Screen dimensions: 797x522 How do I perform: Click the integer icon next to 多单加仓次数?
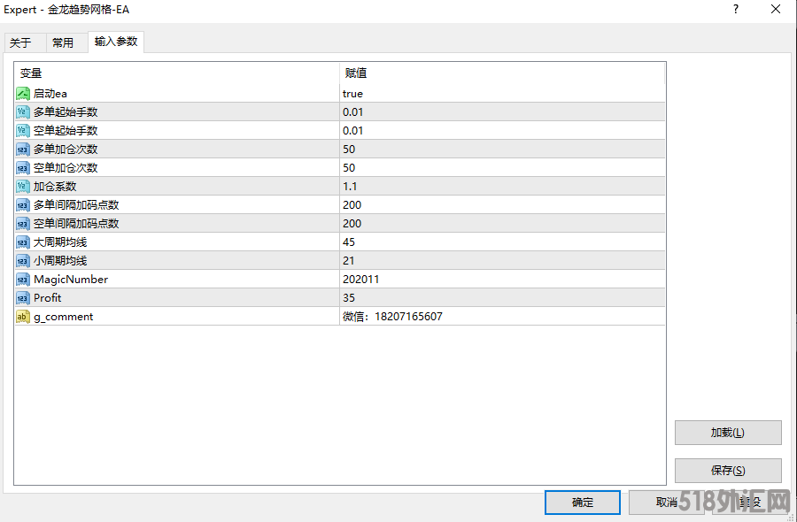(x=23, y=150)
